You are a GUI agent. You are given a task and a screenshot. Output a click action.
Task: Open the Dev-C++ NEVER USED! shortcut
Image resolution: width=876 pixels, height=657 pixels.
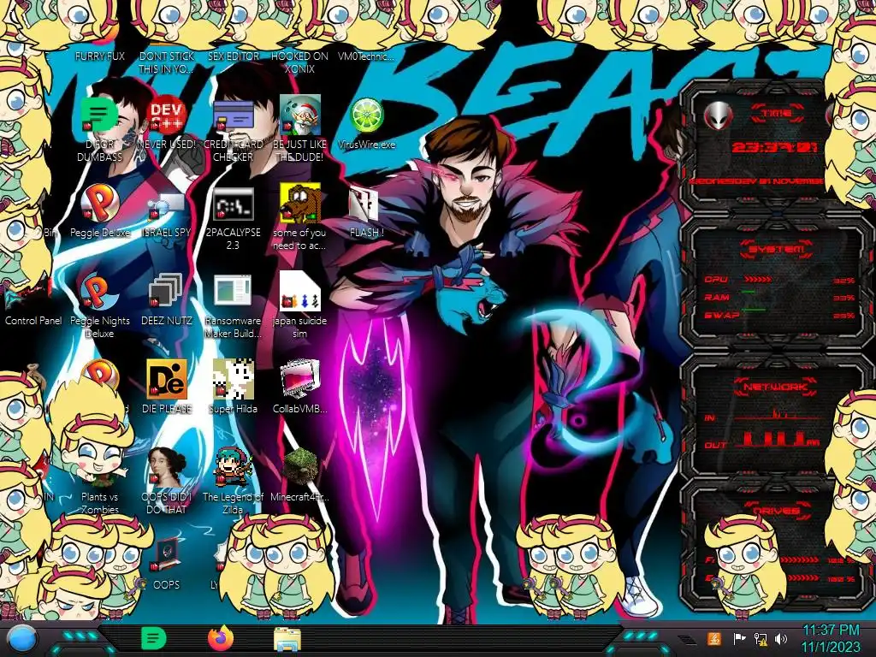click(x=166, y=115)
